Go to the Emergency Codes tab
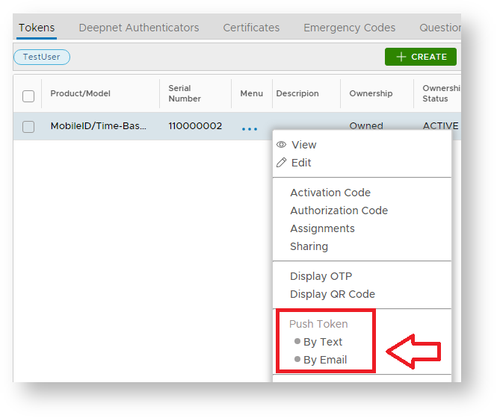Viewport: 497px width, 418px height. click(x=349, y=28)
